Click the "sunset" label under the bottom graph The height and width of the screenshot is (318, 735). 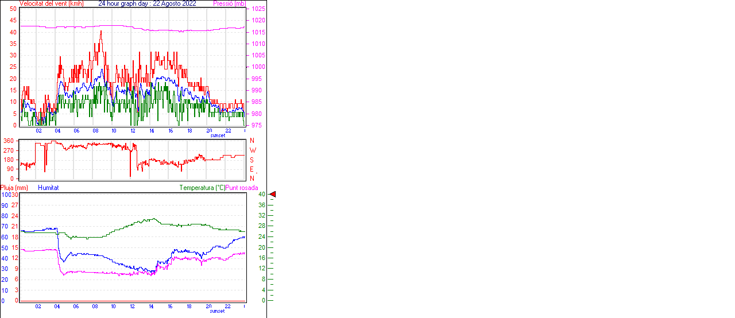click(x=218, y=311)
